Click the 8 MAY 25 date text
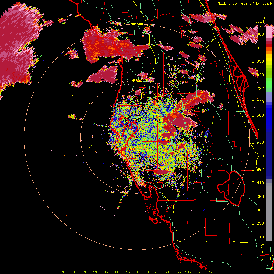 (189, 272)
